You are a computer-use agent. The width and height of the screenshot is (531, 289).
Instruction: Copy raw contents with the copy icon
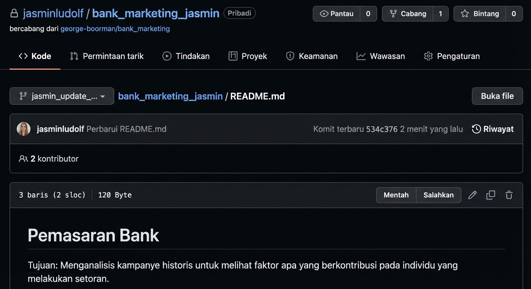click(491, 195)
